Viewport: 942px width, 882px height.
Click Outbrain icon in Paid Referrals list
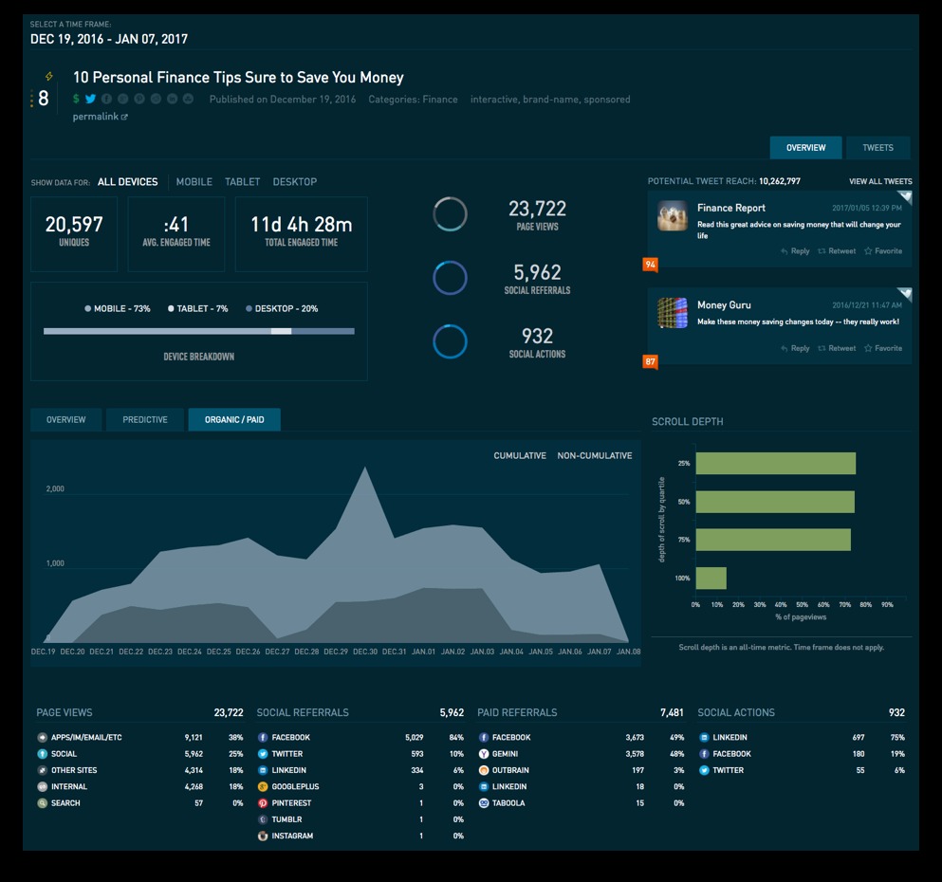[x=484, y=770]
